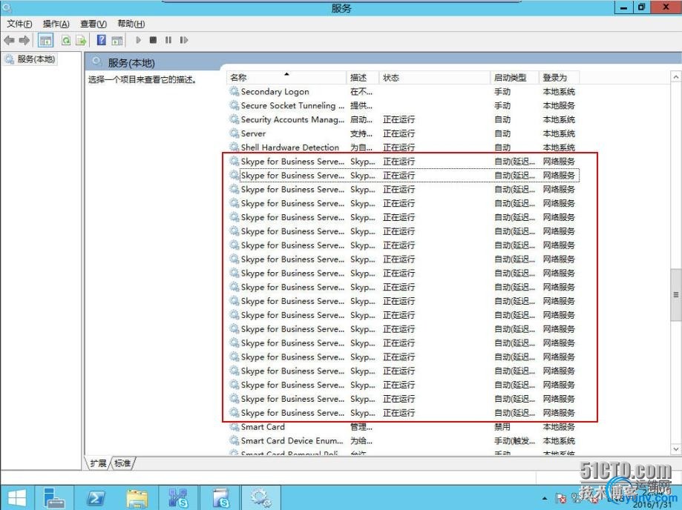Show hidden tray icons arrow
Image resolution: width=682 pixels, height=510 pixels.
(545, 499)
